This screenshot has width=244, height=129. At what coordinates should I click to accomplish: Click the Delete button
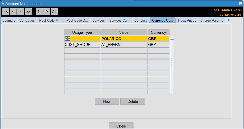[x=133, y=102]
